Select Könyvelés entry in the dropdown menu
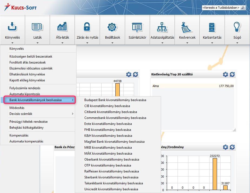250x193 pixels. coord(38,49)
